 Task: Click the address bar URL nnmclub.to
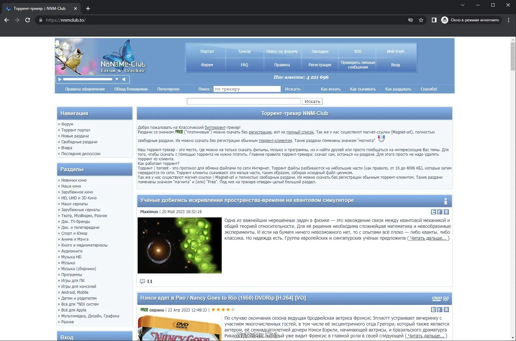(66, 20)
